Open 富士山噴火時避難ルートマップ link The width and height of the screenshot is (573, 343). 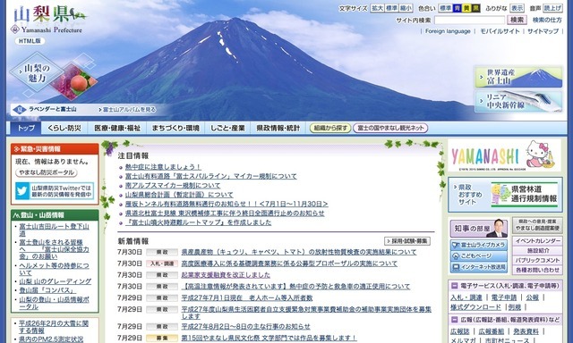[x=198, y=222]
